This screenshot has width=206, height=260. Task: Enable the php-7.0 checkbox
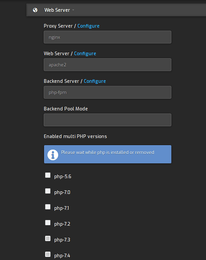[x=48, y=191]
